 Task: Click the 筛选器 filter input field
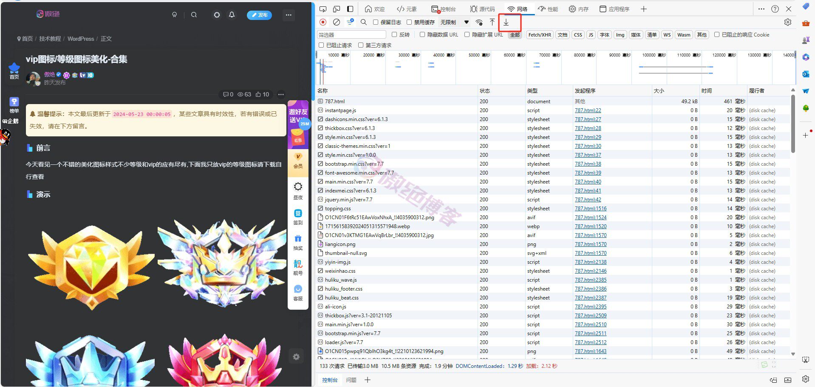(x=351, y=34)
